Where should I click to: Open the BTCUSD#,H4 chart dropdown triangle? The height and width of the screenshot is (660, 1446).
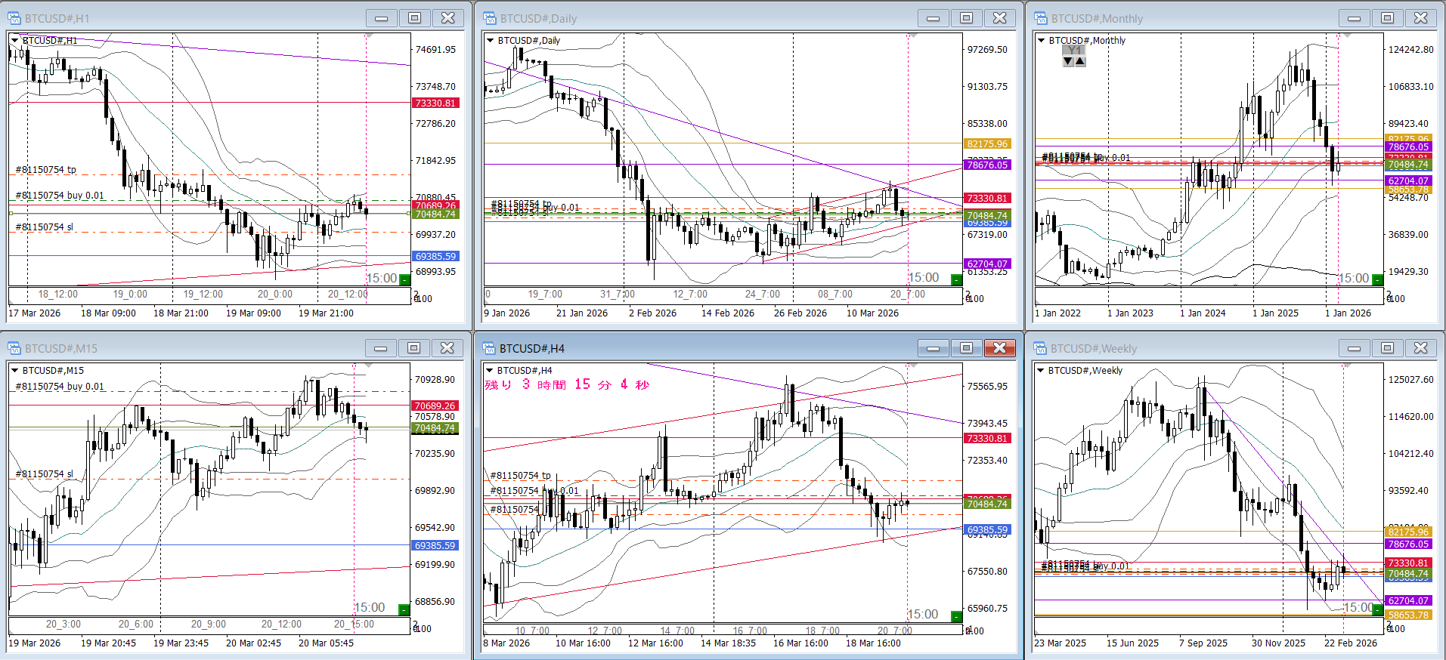click(490, 371)
